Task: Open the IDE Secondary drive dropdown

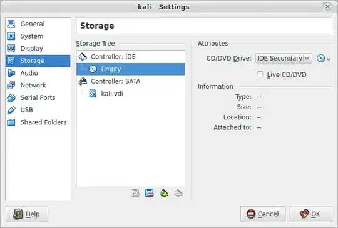Action: [284, 58]
